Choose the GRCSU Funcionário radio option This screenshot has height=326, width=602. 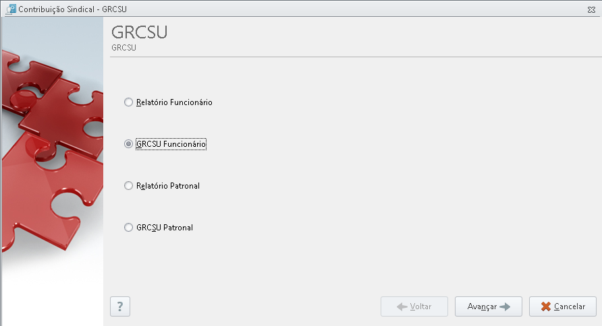click(x=128, y=144)
